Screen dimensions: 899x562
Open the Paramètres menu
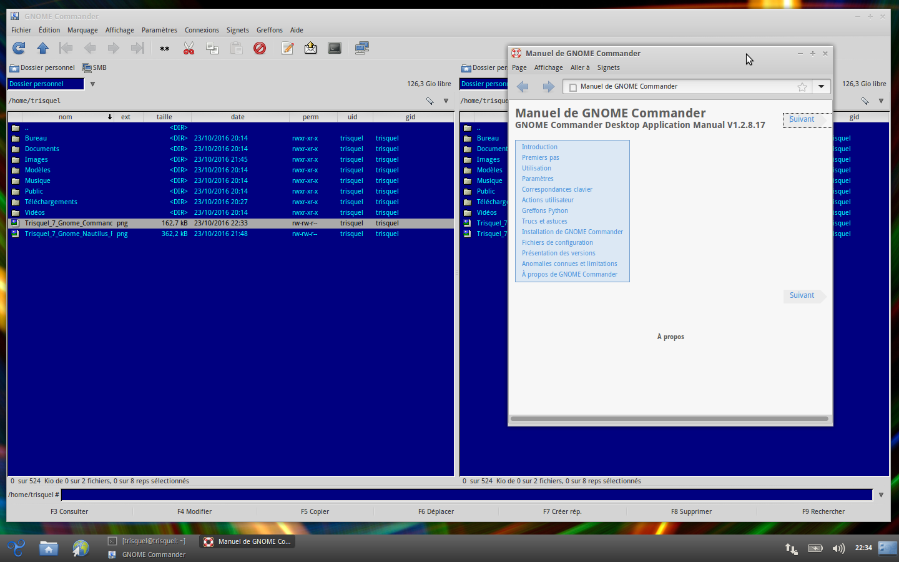(159, 30)
